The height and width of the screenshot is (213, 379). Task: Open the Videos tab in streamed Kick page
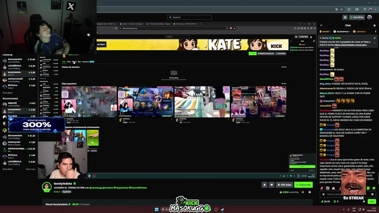pyautogui.click(x=74, y=62)
